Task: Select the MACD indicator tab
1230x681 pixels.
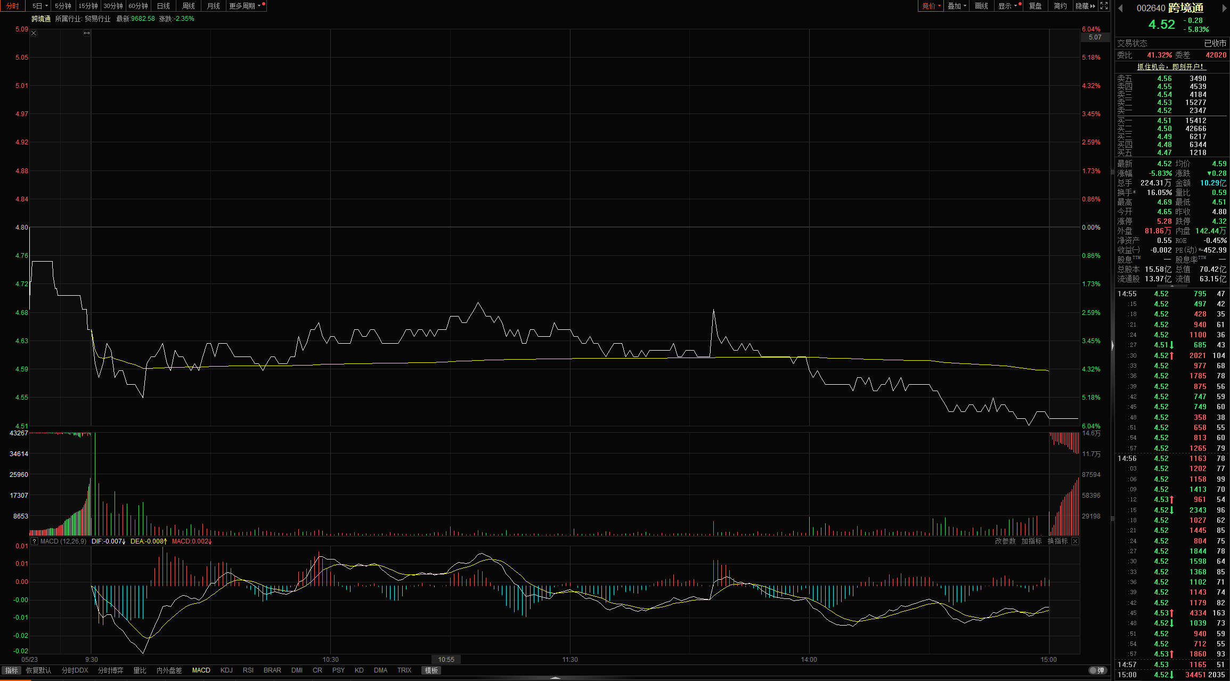Action: [x=201, y=670]
